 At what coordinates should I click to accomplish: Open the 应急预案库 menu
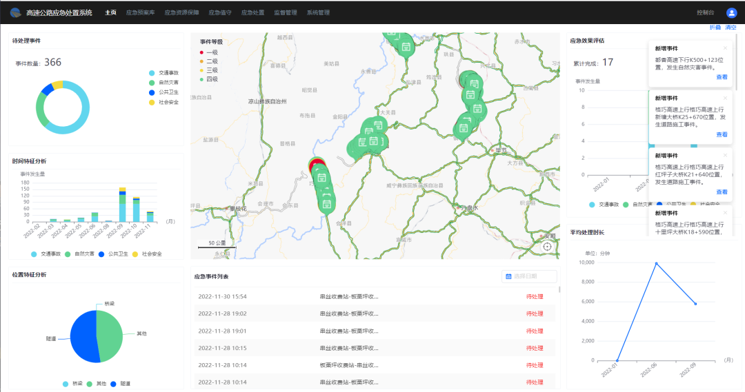click(141, 12)
